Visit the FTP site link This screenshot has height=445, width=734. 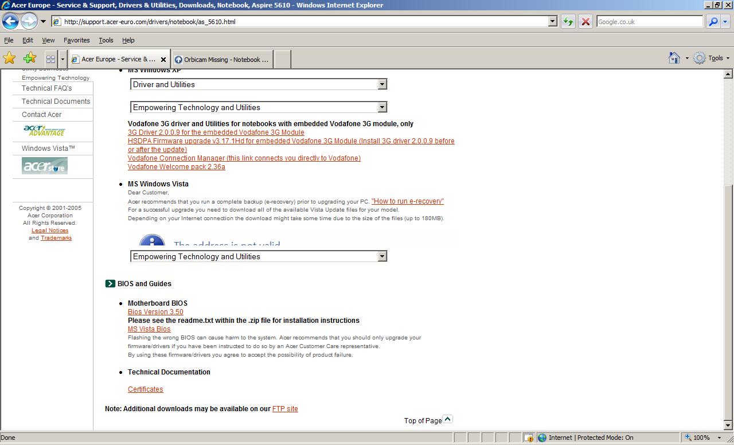click(285, 409)
